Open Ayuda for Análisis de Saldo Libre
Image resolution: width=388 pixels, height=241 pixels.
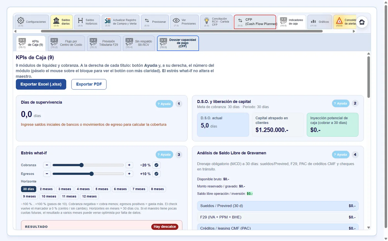click(x=341, y=155)
